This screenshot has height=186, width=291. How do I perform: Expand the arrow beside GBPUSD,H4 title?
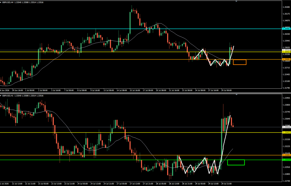click(x=1, y=3)
